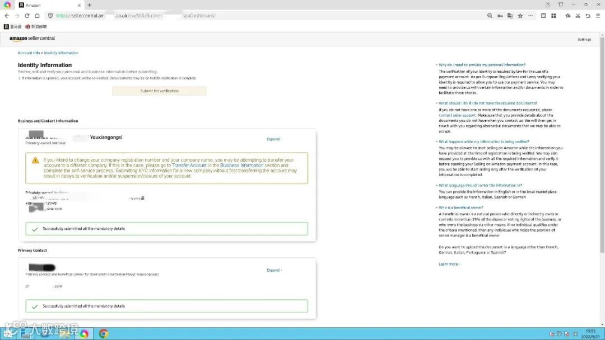Viewport: 605px width, 340px height.
Task: Expand the Primary Contact card
Action: click(x=274, y=270)
